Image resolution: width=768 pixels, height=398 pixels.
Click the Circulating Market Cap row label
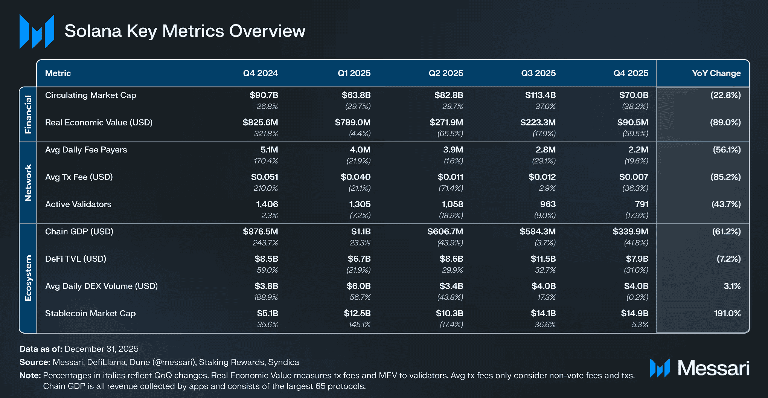point(91,95)
